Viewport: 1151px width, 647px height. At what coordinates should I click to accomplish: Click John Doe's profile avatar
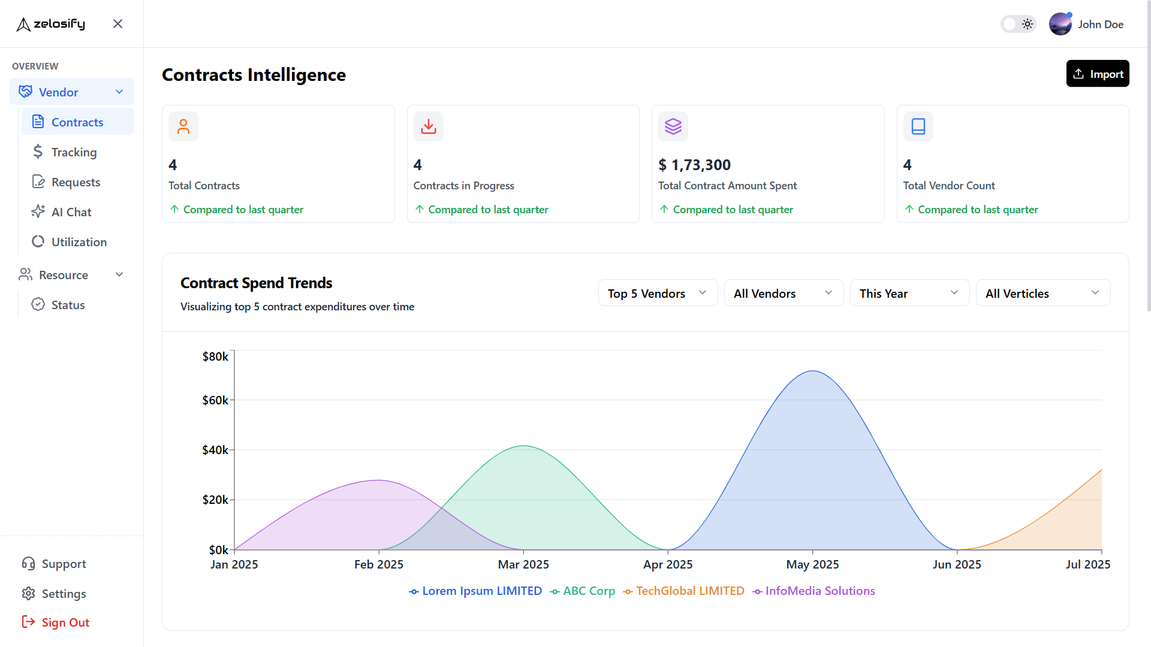pyautogui.click(x=1060, y=24)
